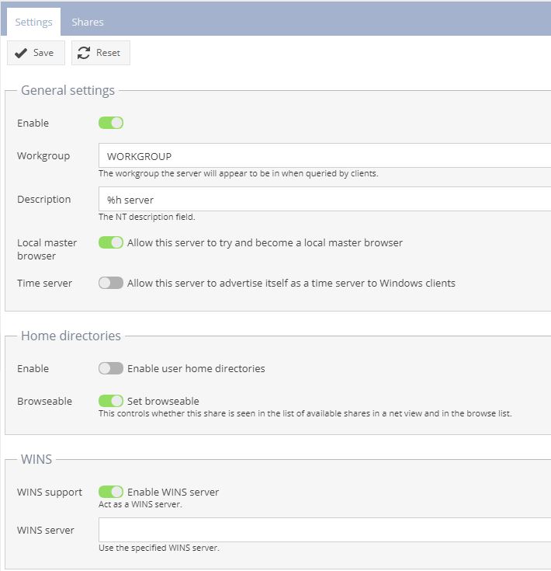Click the 'Set browseable' label text
The height and width of the screenshot is (571, 551).
(x=163, y=402)
